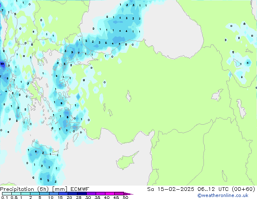
Task: Select the 40–45 mm magenta legend swatch
Action: (x=110, y=194)
